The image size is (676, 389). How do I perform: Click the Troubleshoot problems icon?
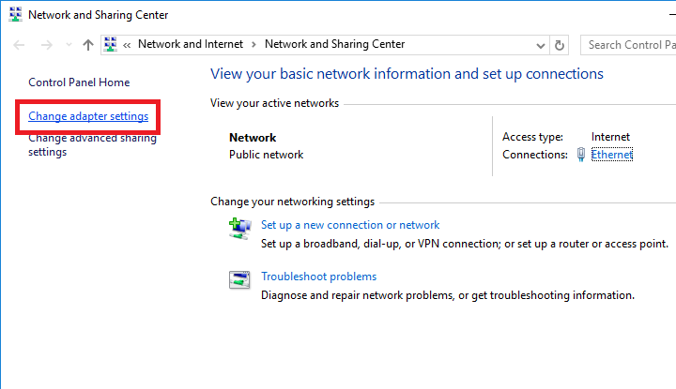click(x=239, y=278)
